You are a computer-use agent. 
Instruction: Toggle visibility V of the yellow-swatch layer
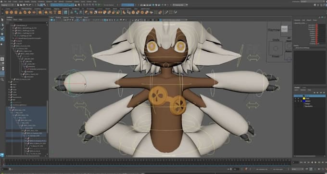(x=295, y=99)
